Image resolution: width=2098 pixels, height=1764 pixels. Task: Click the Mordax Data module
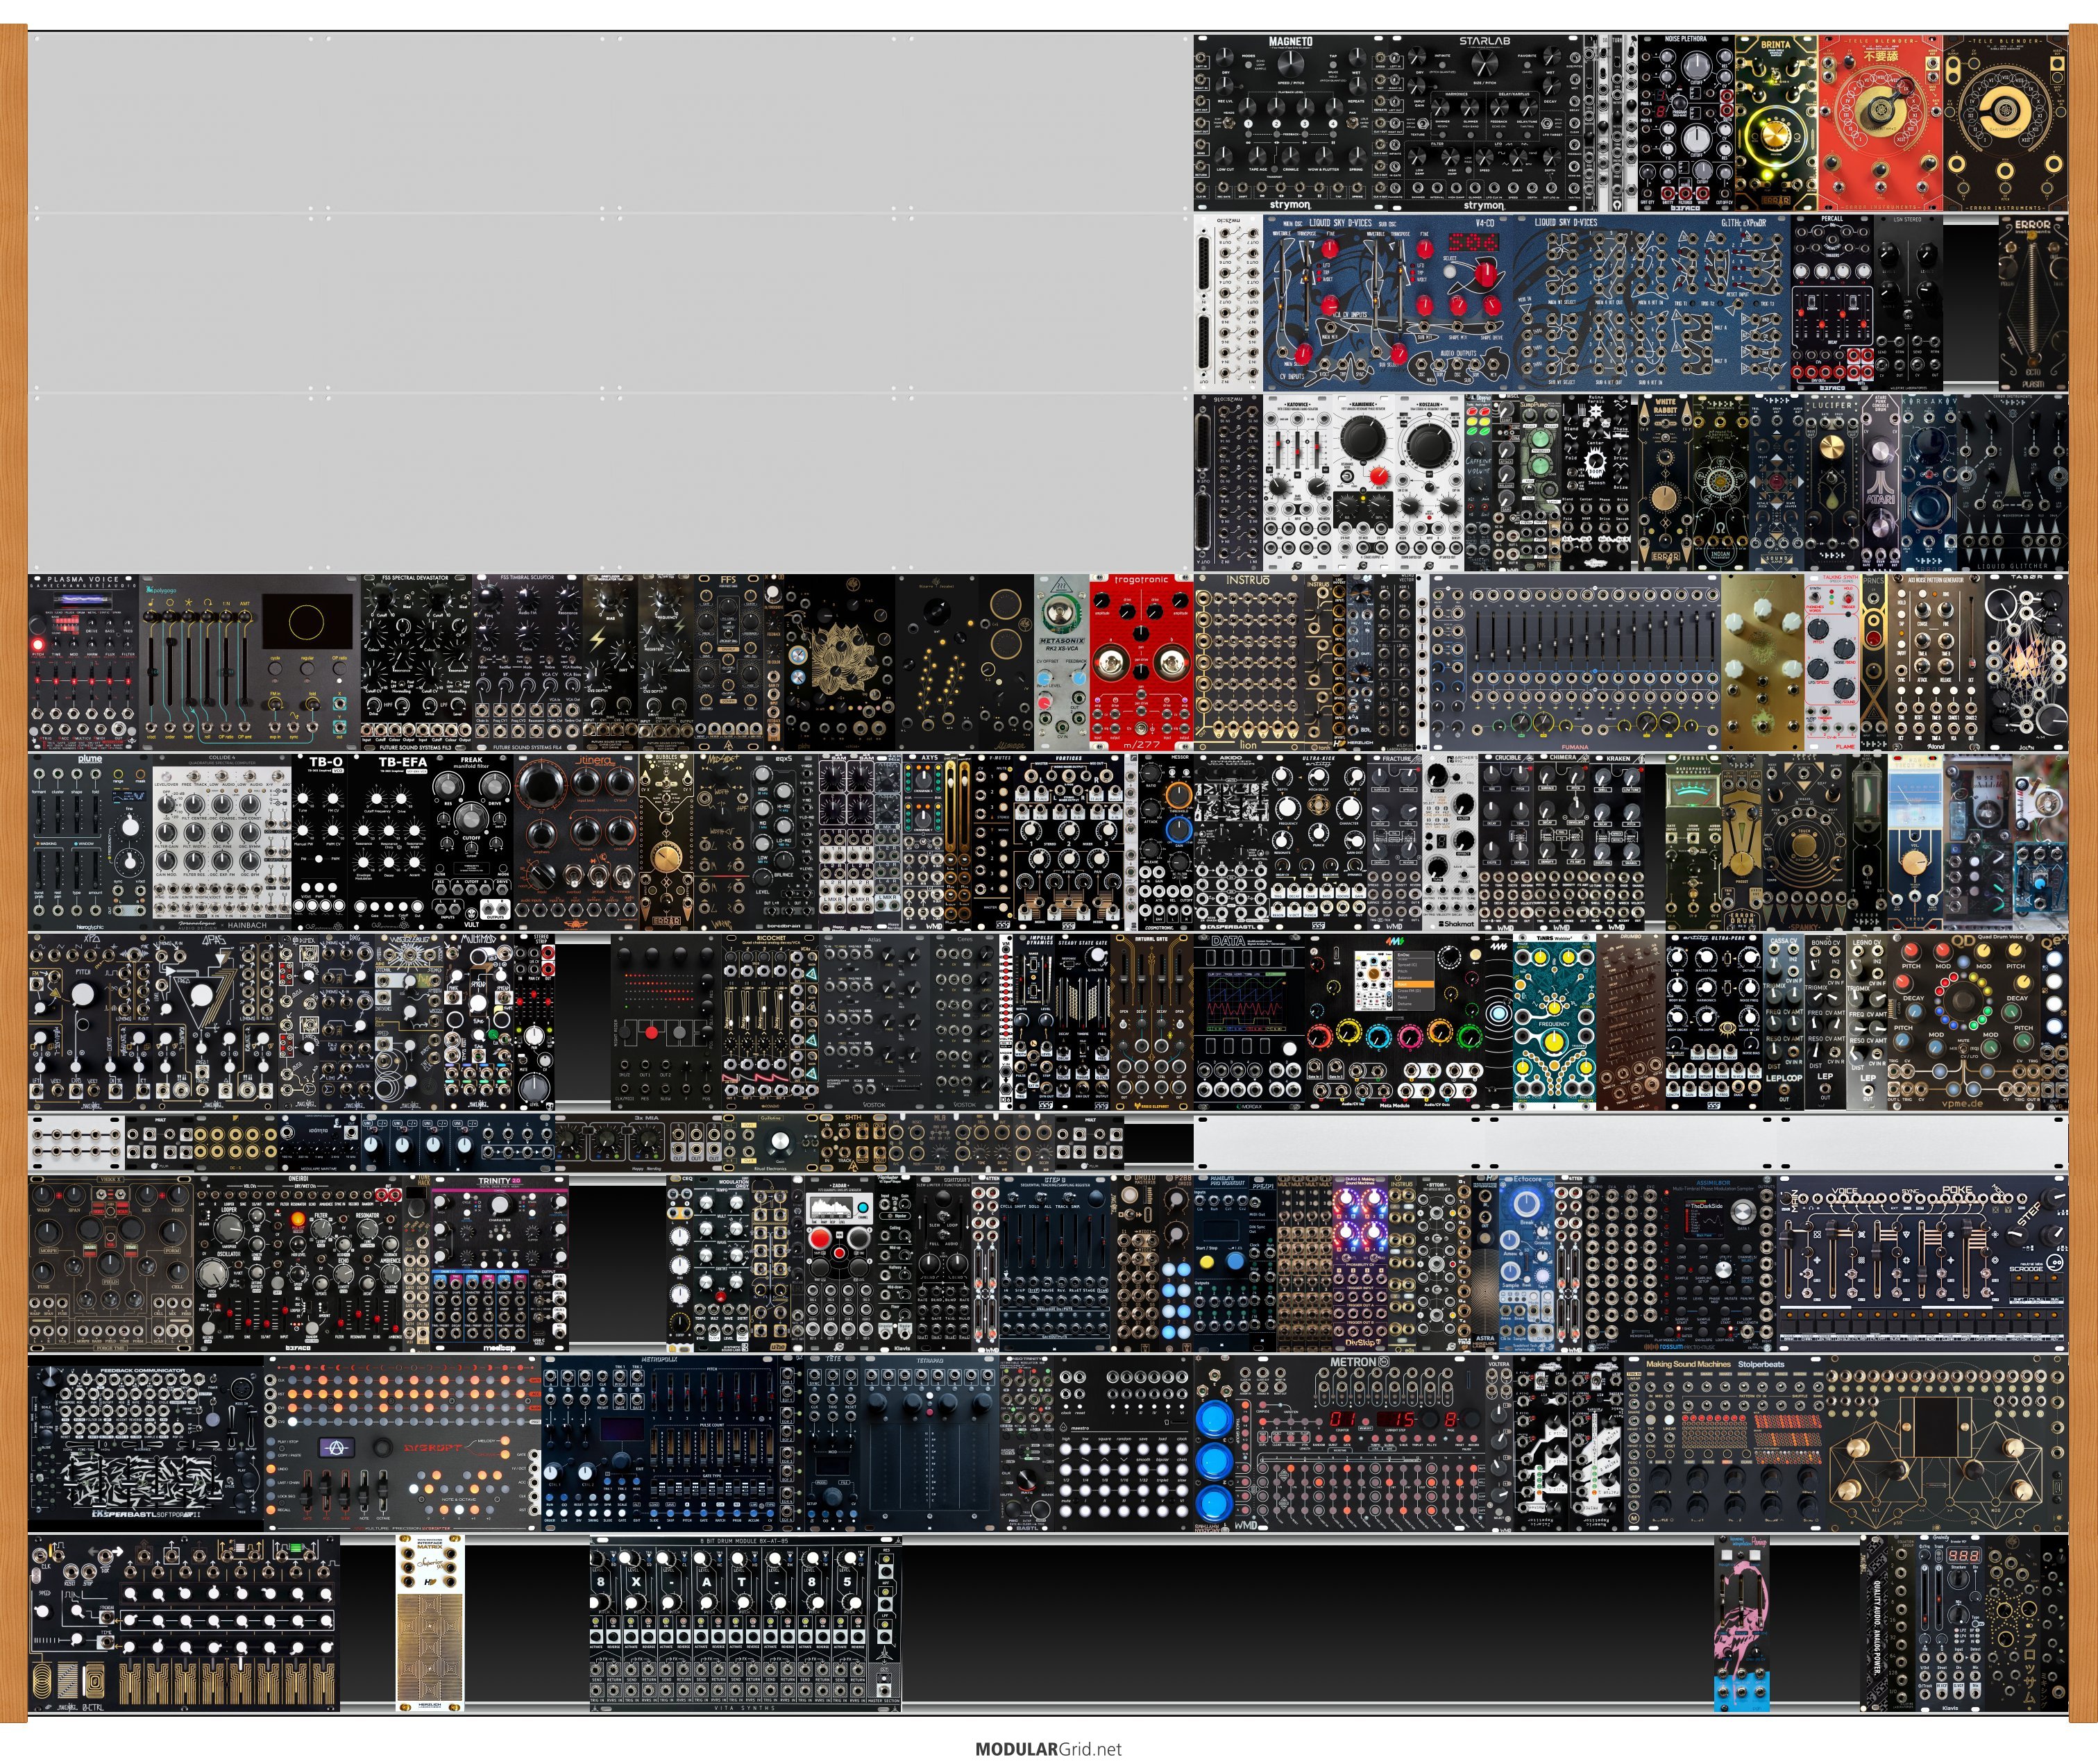click(x=1251, y=1022)
